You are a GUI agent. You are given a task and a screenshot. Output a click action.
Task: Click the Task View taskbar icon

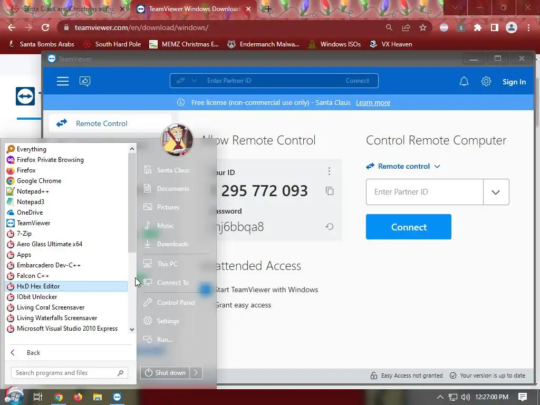point(38,397)
